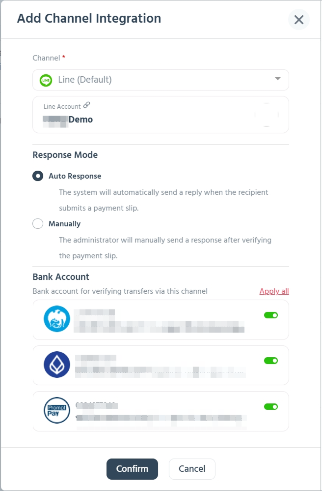Confirm the channel integration
The image size is (322, 491).
coord(132,469)
